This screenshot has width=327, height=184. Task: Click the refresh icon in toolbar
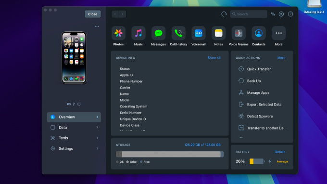224,14
